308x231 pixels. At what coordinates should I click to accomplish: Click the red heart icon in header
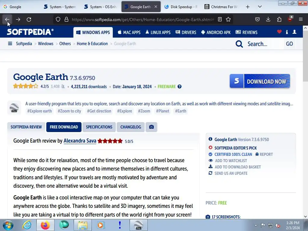point(279,32)
